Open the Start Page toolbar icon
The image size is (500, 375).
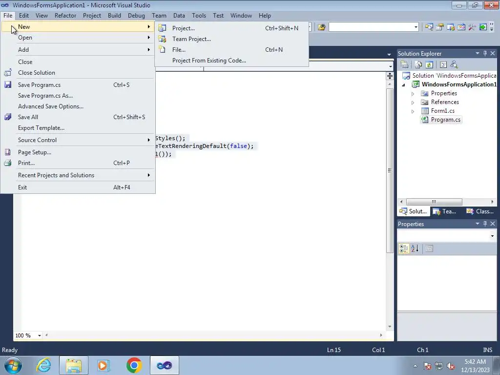pyautogui.click(x=483, y=27)
